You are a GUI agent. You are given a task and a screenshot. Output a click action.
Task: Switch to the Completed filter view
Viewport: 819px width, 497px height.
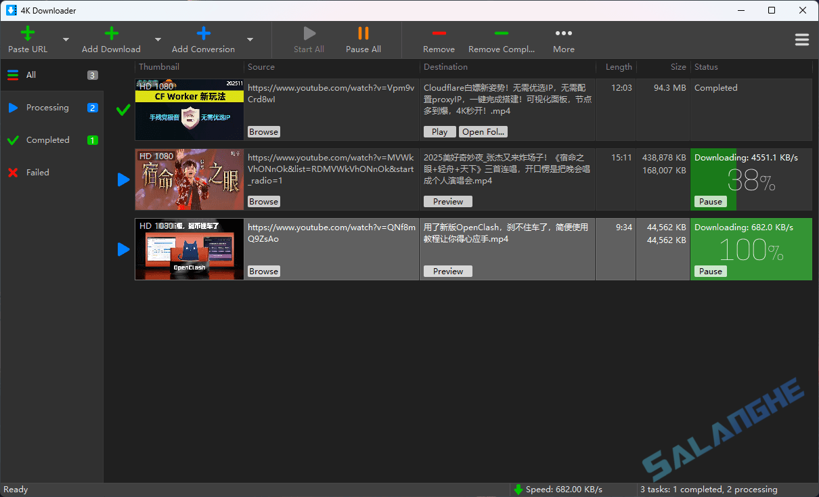[x=46, y=139]
